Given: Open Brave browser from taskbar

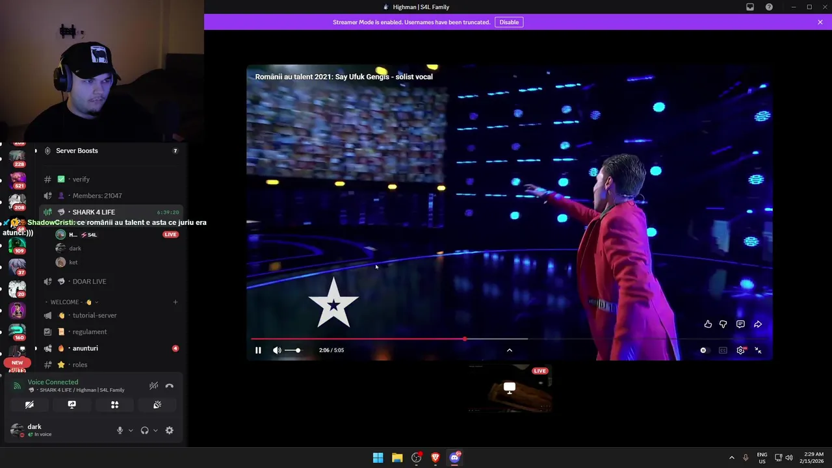Looking at the screenshot, I should (x=435, y=458).
